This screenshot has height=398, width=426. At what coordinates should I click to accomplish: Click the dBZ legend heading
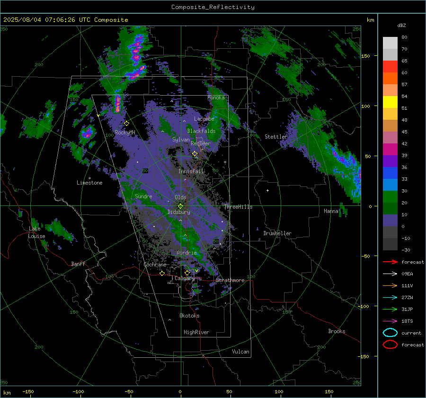tap(401, 25)
